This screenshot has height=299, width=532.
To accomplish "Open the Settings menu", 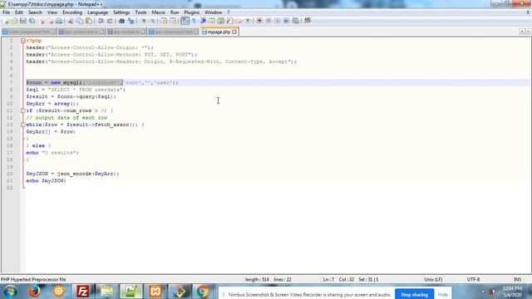I will click(121, 12).
